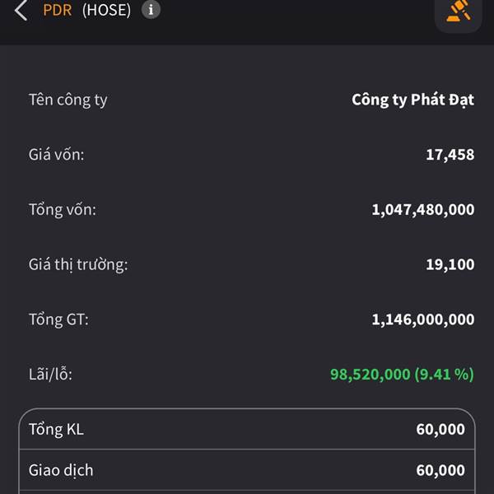This screenshot has height=494, width=494.
Task: Tap the Giá thị trường label
Action: tap(78, 264)
